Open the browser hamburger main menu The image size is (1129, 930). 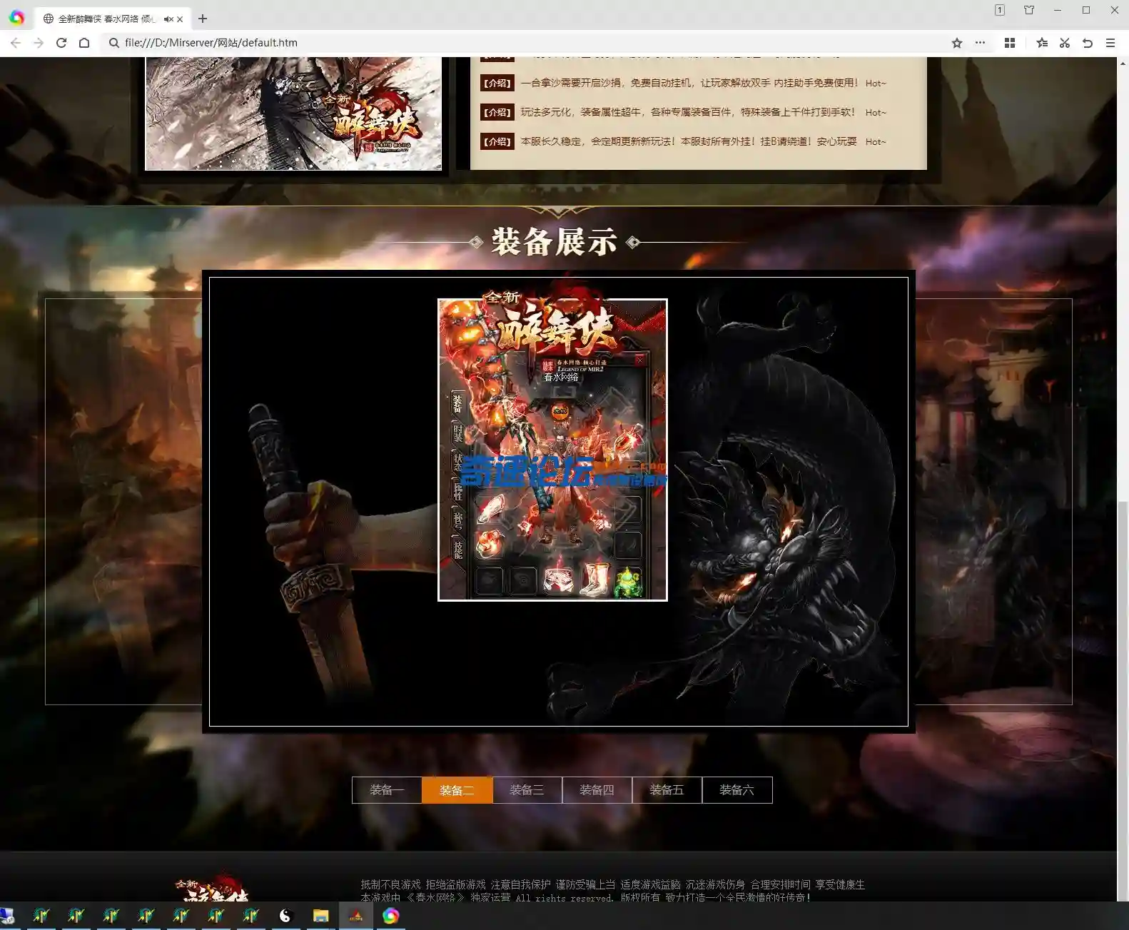tap(1110, 43)
